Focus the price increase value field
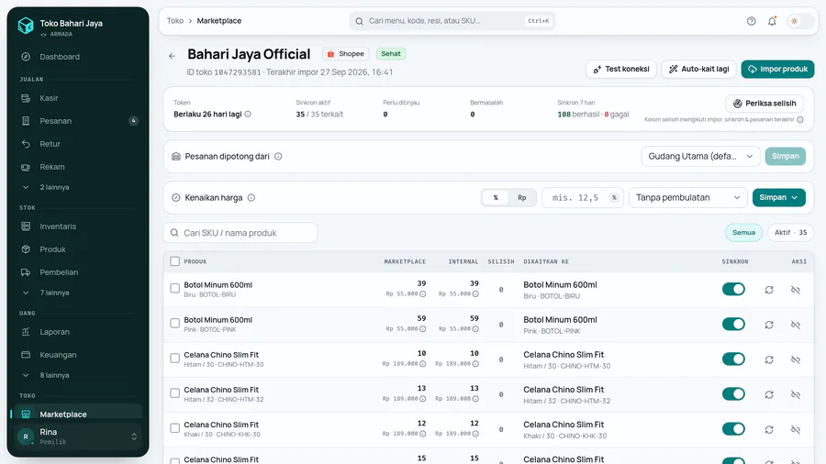The image size is (826, 464). (x=582, y=198)
